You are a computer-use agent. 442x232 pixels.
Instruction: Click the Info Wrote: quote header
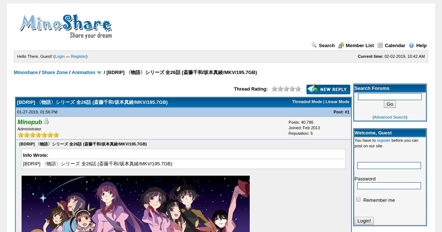[36, 155]
